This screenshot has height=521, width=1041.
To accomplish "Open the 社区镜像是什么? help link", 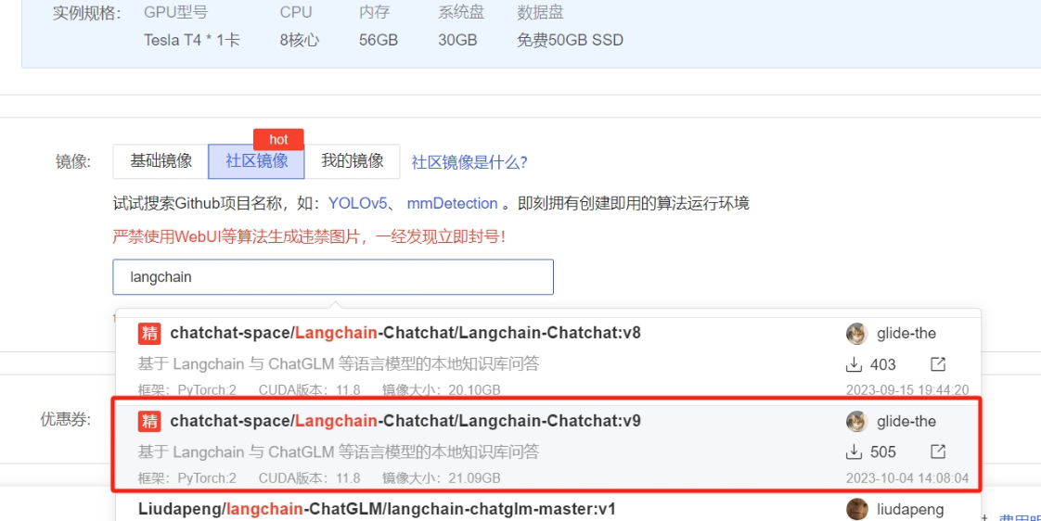I will [x=469, y=162].
